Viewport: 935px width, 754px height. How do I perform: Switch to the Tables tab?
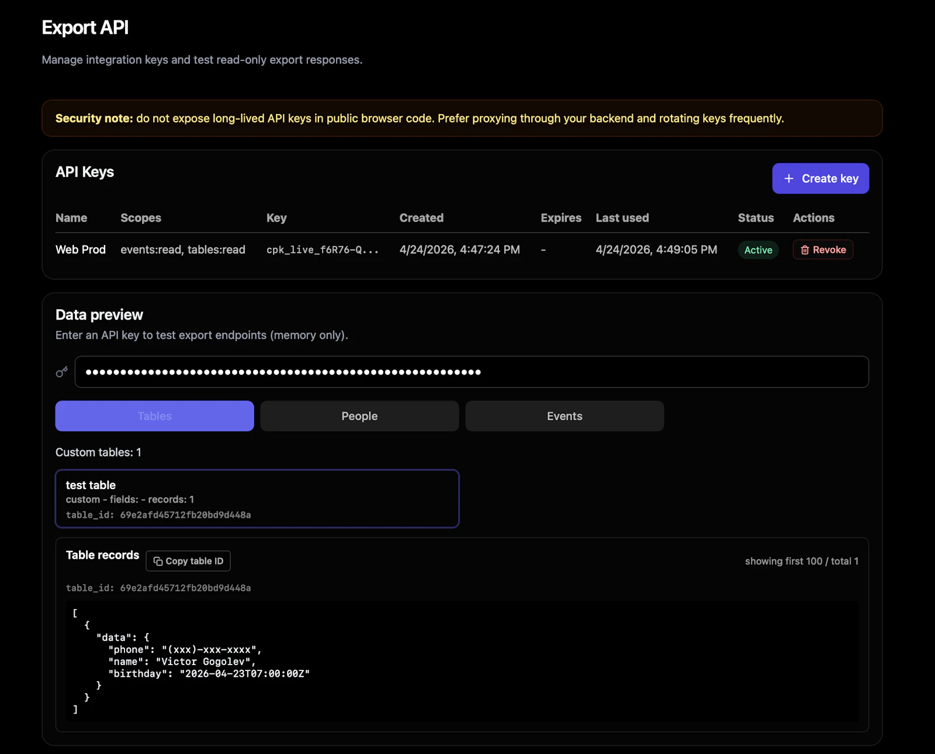point(154,416)
